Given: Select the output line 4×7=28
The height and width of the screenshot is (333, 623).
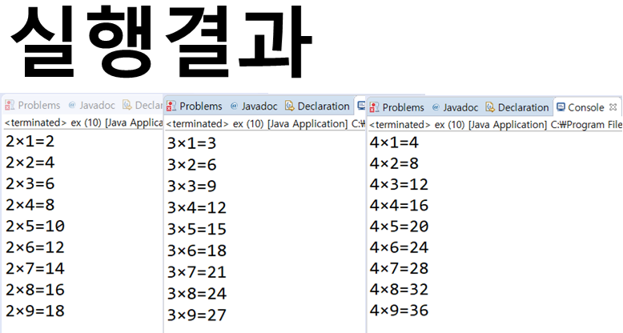Looking at the screenshot, I should coord(399,269).
